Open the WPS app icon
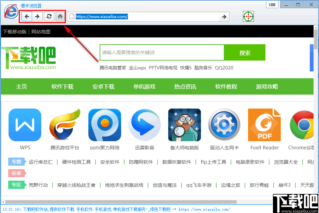The image size is (319, 213). [25, 125]
